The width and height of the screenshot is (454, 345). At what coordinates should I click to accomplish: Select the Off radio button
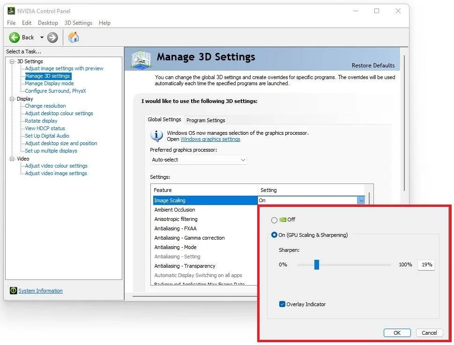point(274,220)
